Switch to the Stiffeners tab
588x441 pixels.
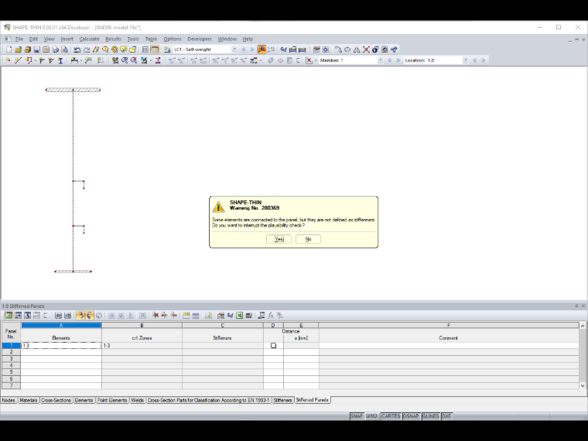pyautogui.click(x=282, y=400)
